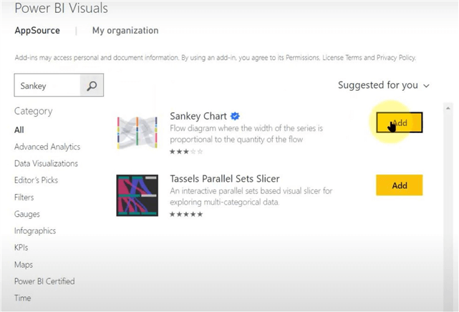Select the Infographics category

pos(35,230)
